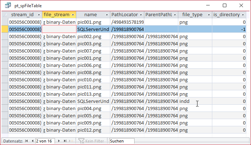Click the current record number field
The height and width of the screenshot is (145, 251).
(x=44, y=141)
